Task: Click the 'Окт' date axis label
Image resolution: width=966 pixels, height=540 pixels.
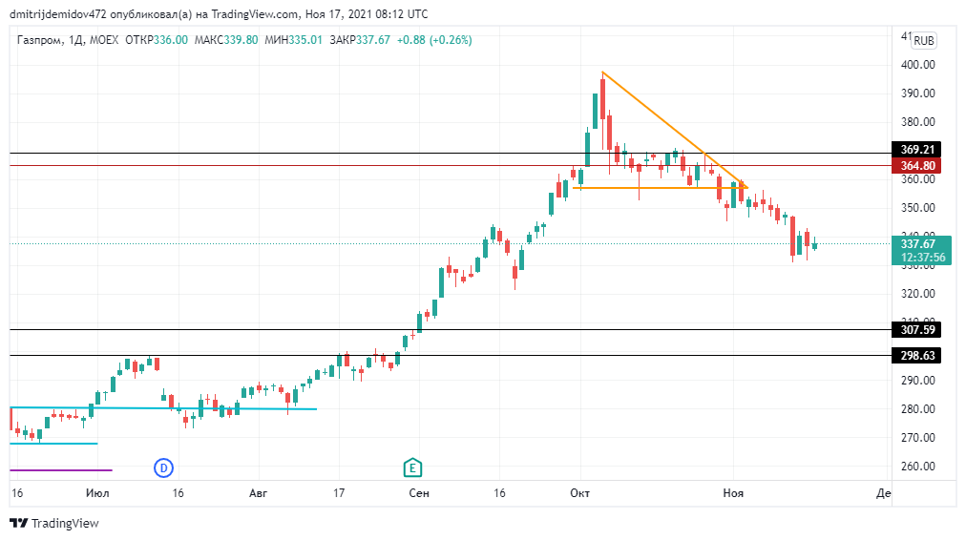Action: 579,493
